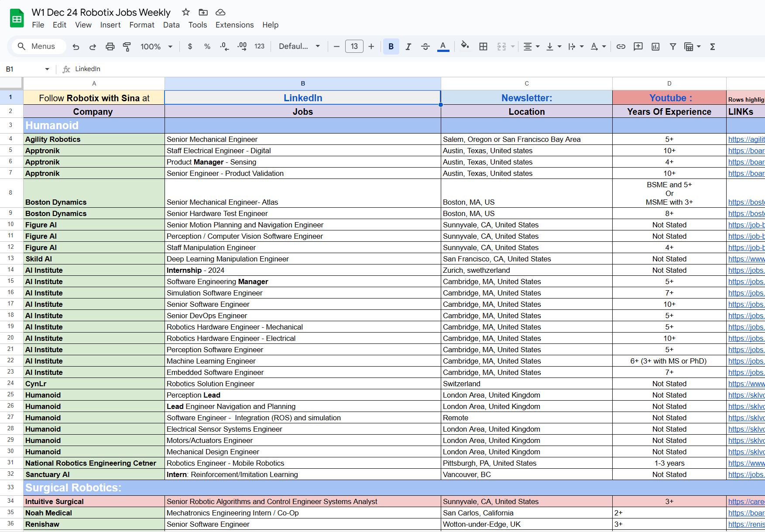Screen dimensions: 765x532
Task: Open the Edit menu
Action: click(x=59, y=25)
